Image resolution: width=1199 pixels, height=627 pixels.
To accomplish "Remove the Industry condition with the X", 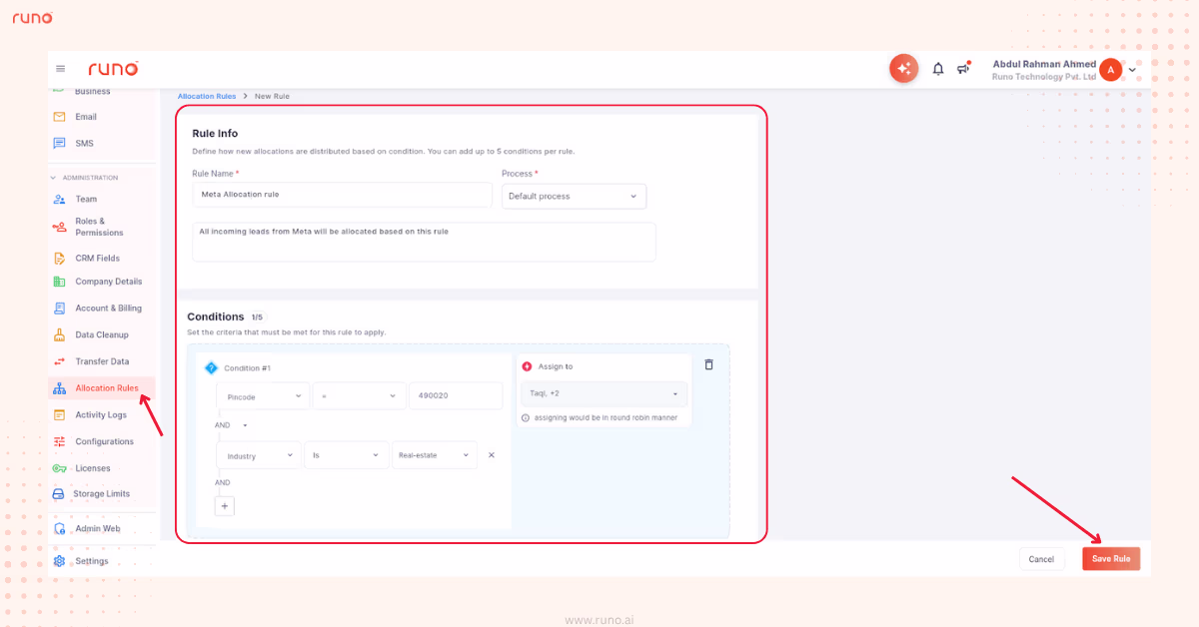I will 491,454.
